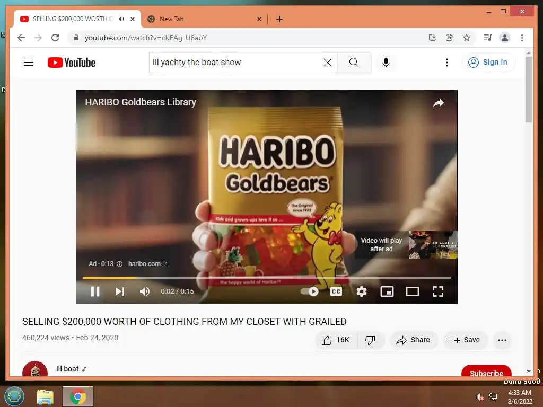The image size is (543, 407).
Task: Click the Chrome taskbar icon
Action: 78,396
